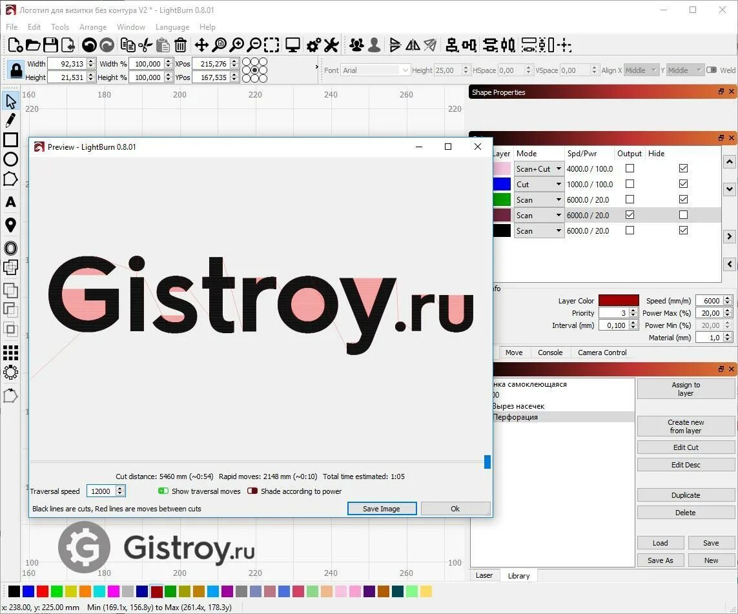Select the Offset shapes tool
This screenshot has height=614, width=738.
click(x=10, y=248)
